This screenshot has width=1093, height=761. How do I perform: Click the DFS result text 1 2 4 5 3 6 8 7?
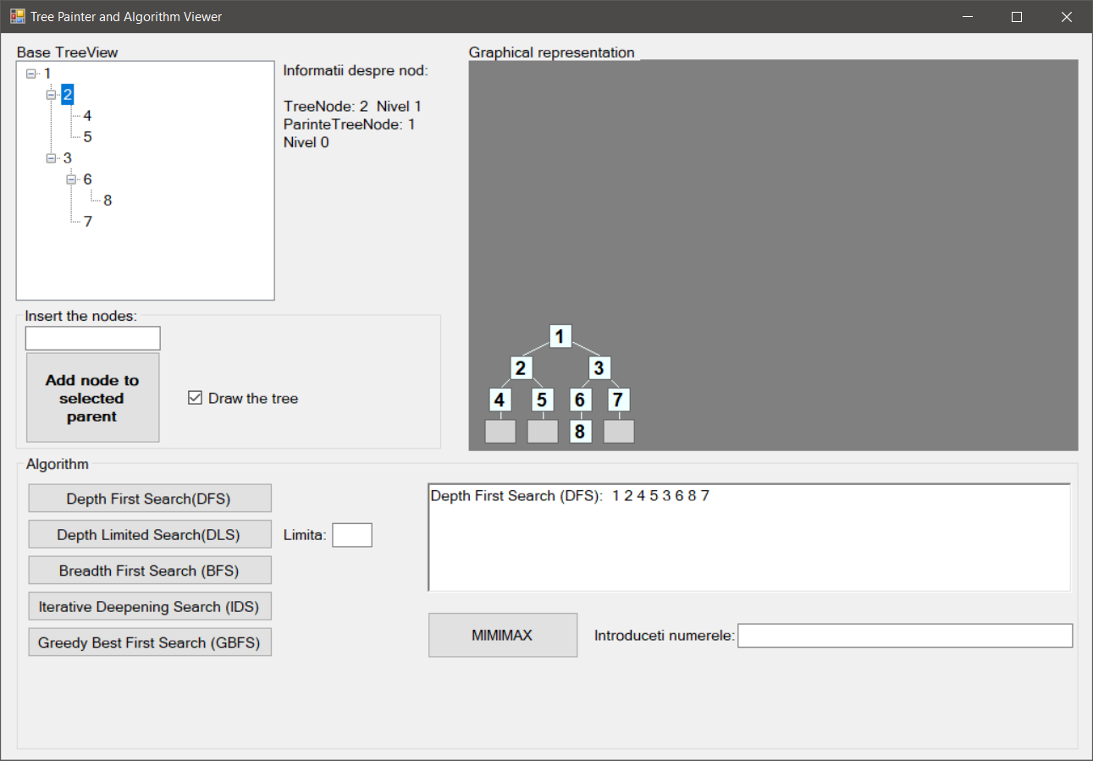pyautogui.click(x=660, y=495)
